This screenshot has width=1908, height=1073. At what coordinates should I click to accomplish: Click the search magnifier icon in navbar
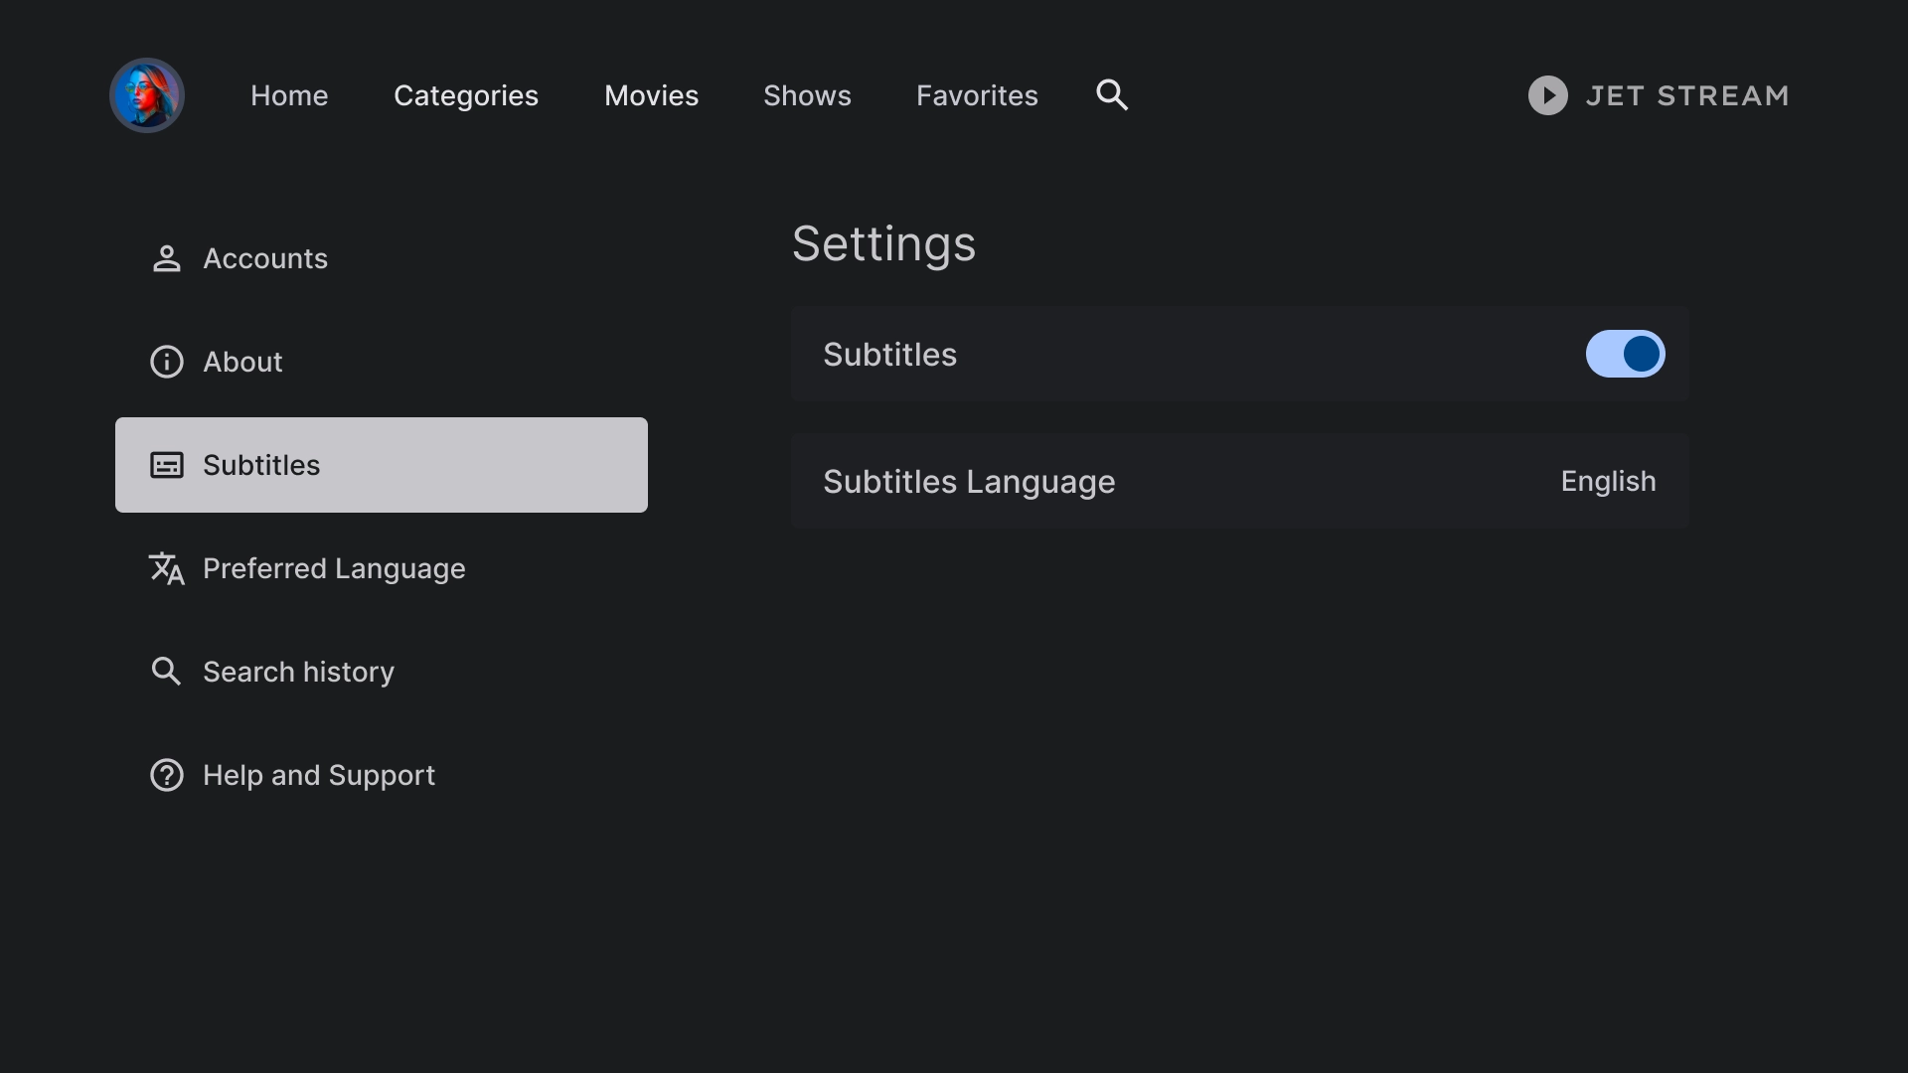(1111, 94)
